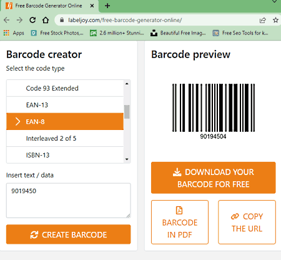Open the Apps grid in bookmarks bar
This screenshot has width=281, height=260.
click(x=14, y=33)
